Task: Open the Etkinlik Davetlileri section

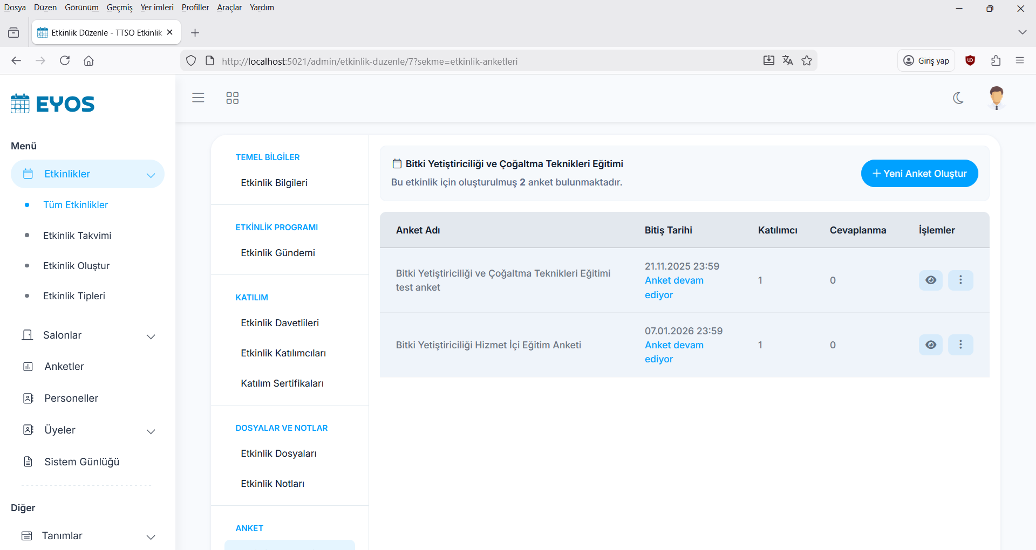Action: [x=280, y=323]
